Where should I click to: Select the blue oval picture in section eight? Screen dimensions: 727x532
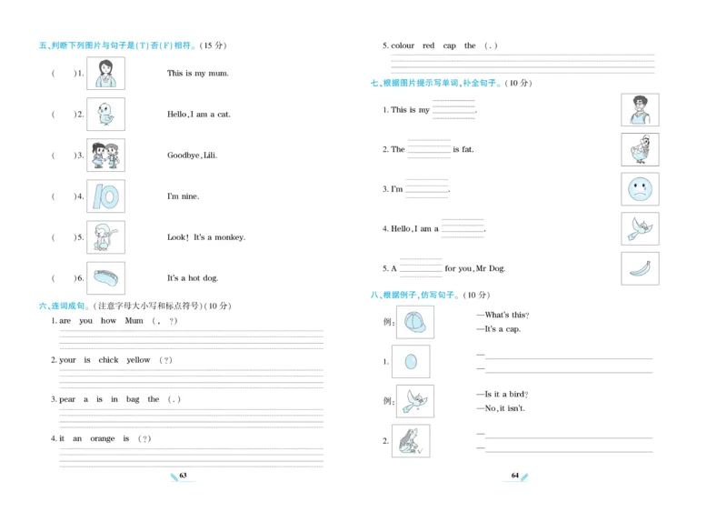(x=411, y=362)
